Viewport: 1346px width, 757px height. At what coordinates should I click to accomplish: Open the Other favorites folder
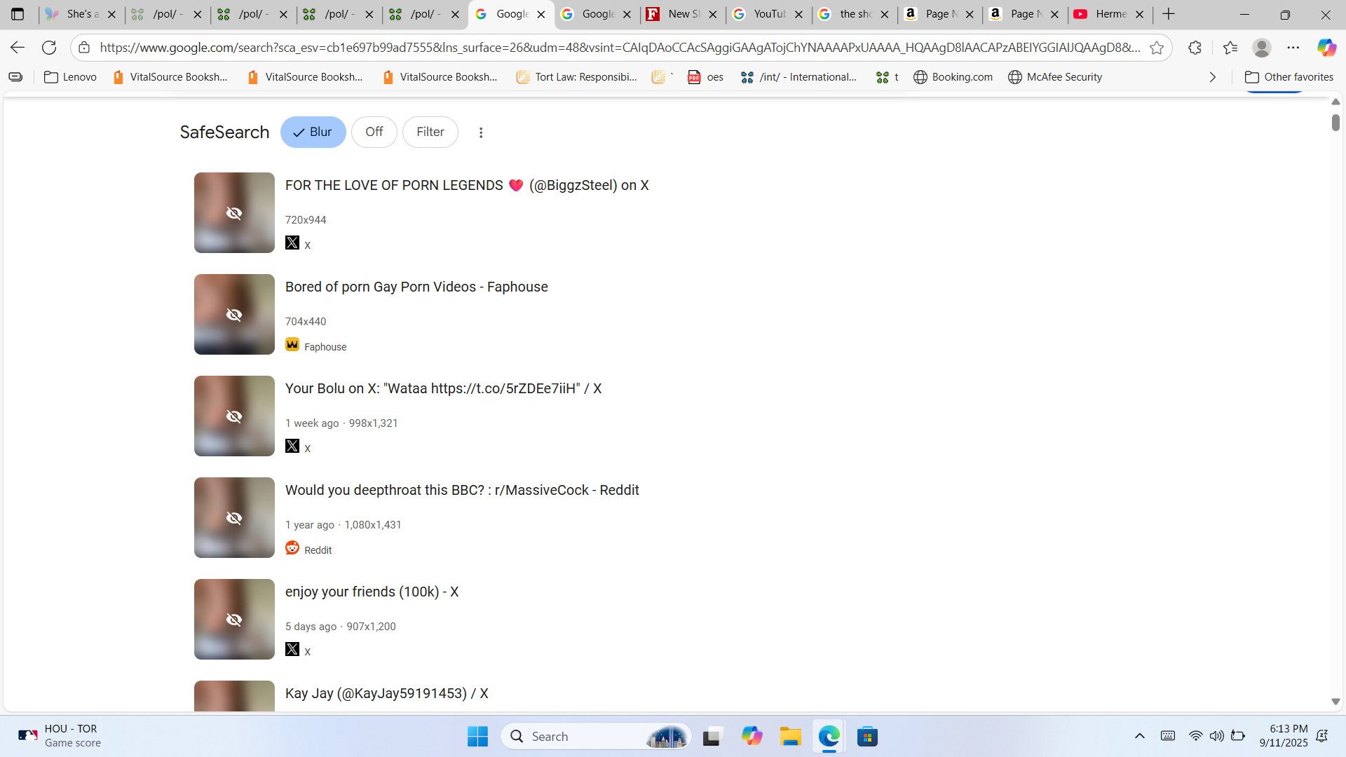pos(1289,77)
